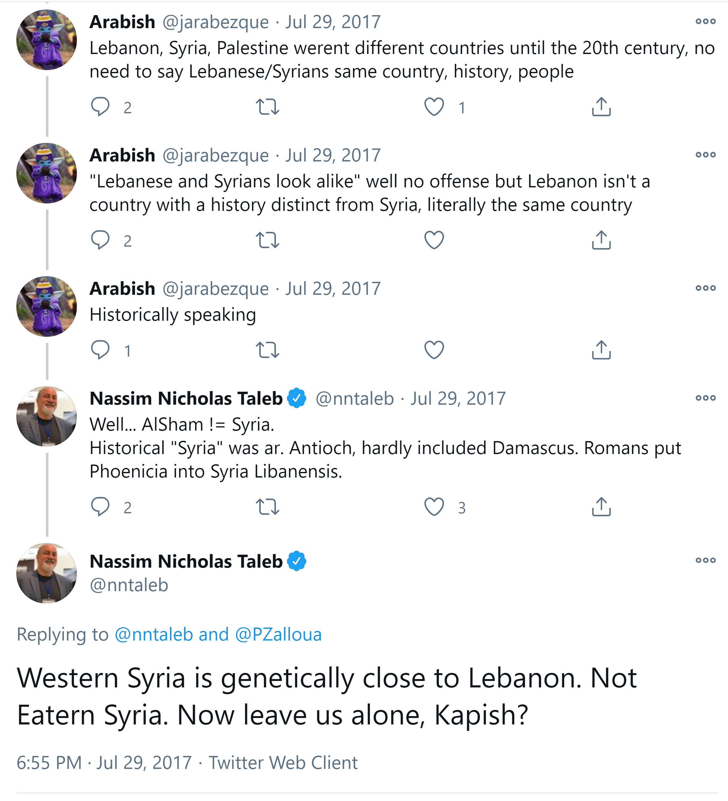Viewport: 728px width, 801px height.
Task: Share the first Arabish tweet
Action: pos(601,106)
